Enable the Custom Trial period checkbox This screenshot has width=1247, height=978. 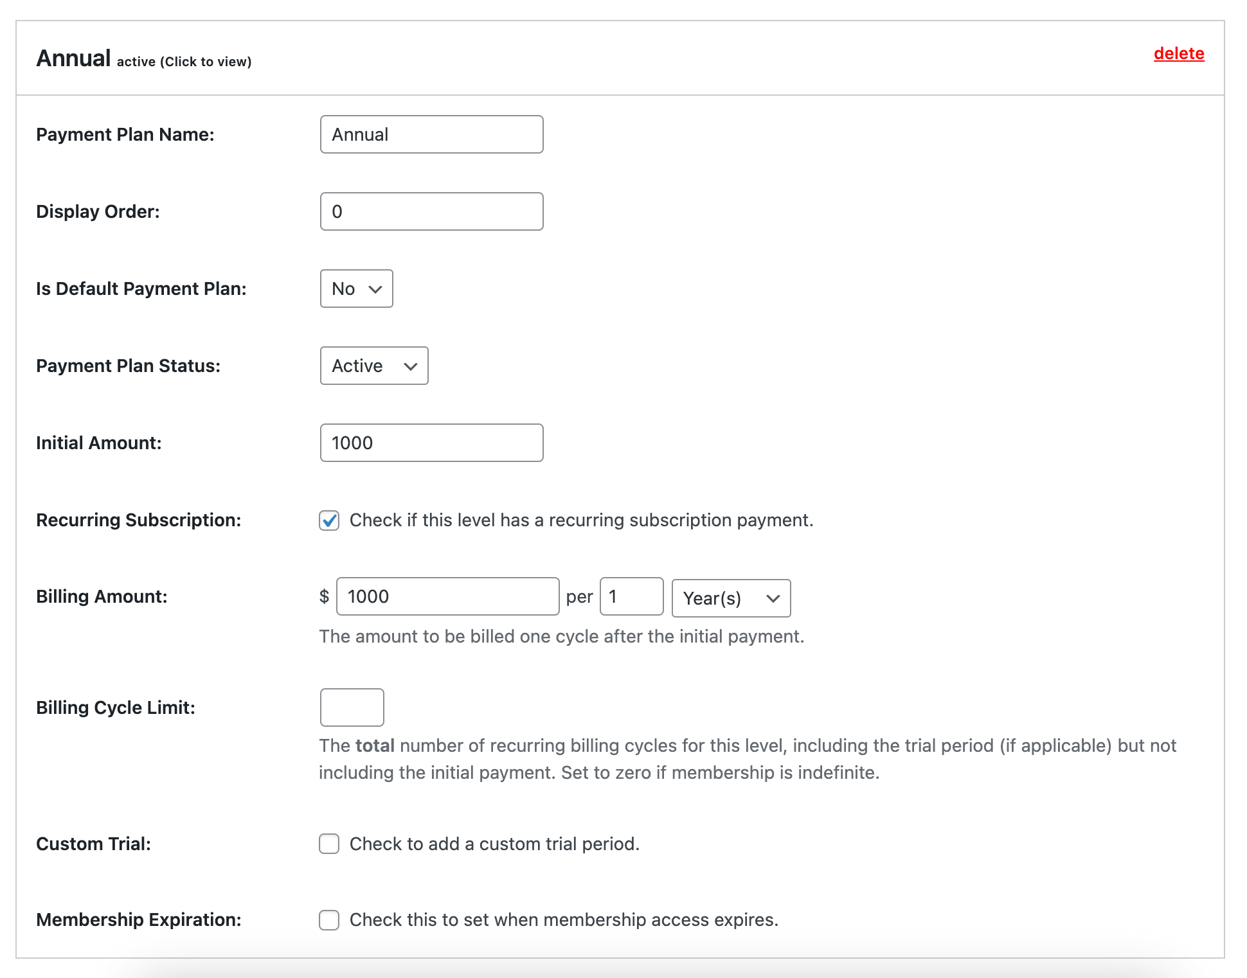(330, 842)
